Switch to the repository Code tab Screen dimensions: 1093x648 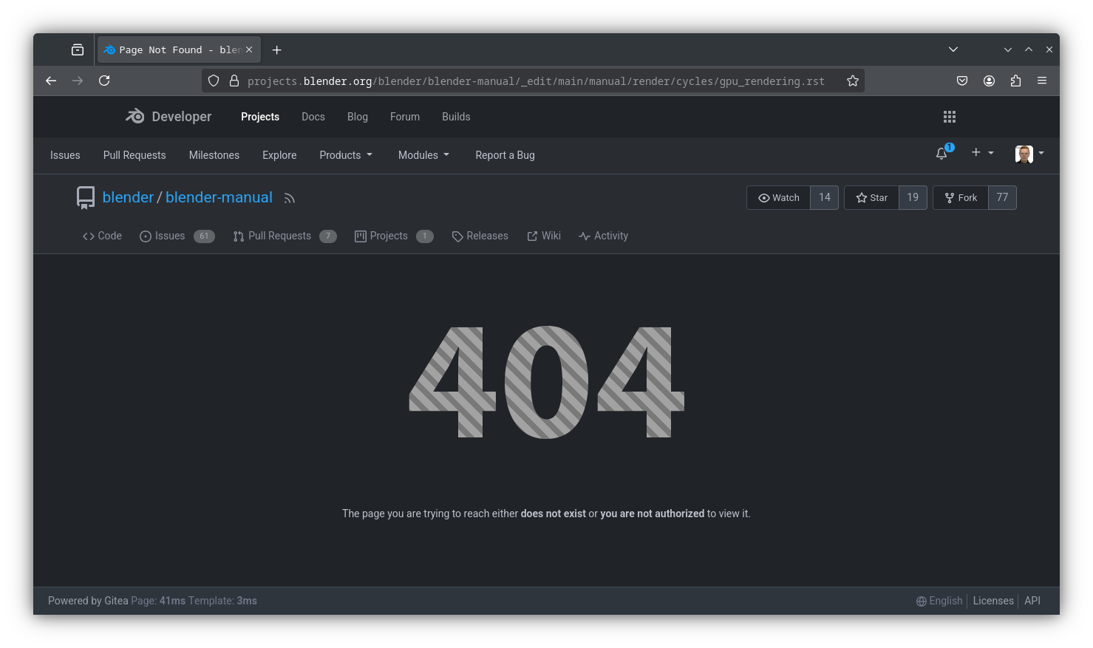[102, 236]
